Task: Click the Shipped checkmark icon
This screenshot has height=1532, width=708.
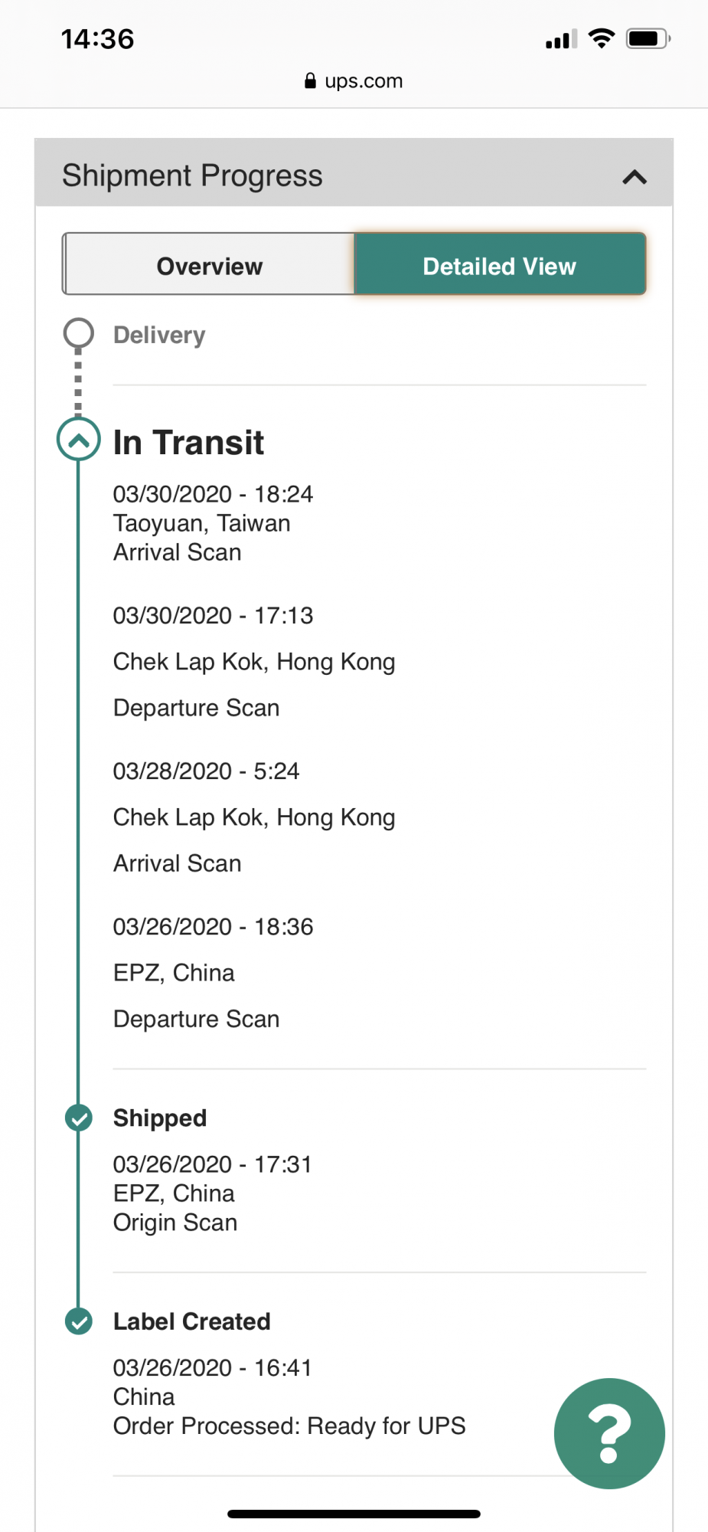Action: pos(79,1118)
